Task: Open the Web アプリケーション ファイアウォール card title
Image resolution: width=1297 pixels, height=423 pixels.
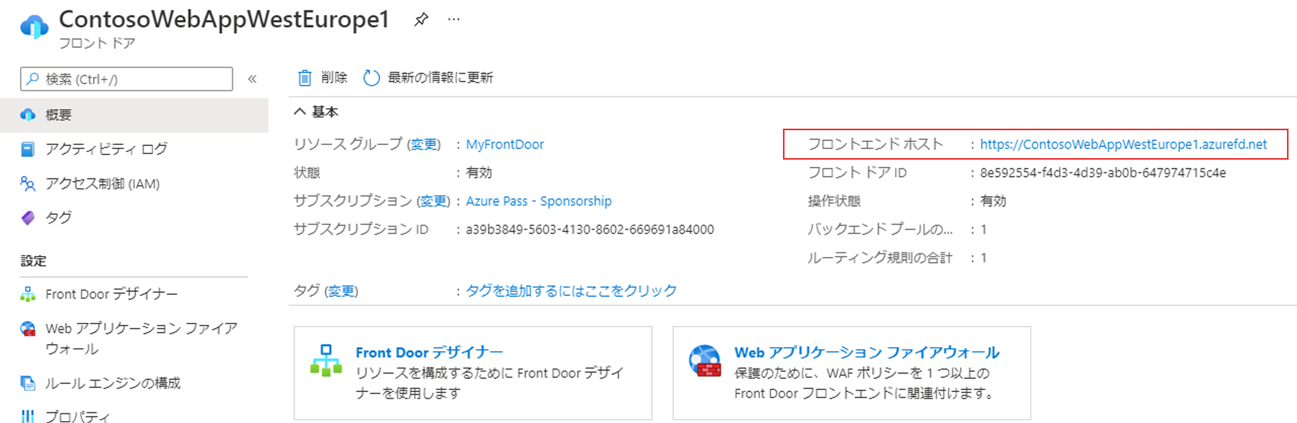Action: click(866, 353)
